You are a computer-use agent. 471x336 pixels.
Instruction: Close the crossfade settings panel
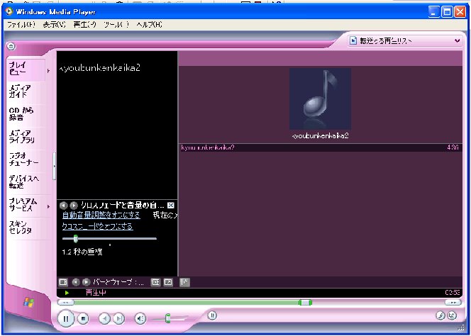point(171,206)
